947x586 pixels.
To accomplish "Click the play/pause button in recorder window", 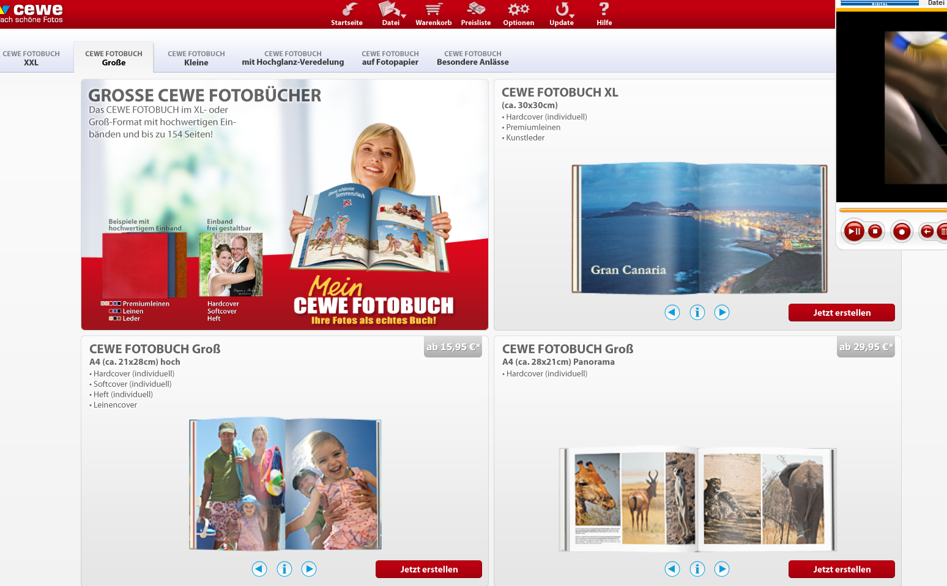I will click(x=853, y=231).
